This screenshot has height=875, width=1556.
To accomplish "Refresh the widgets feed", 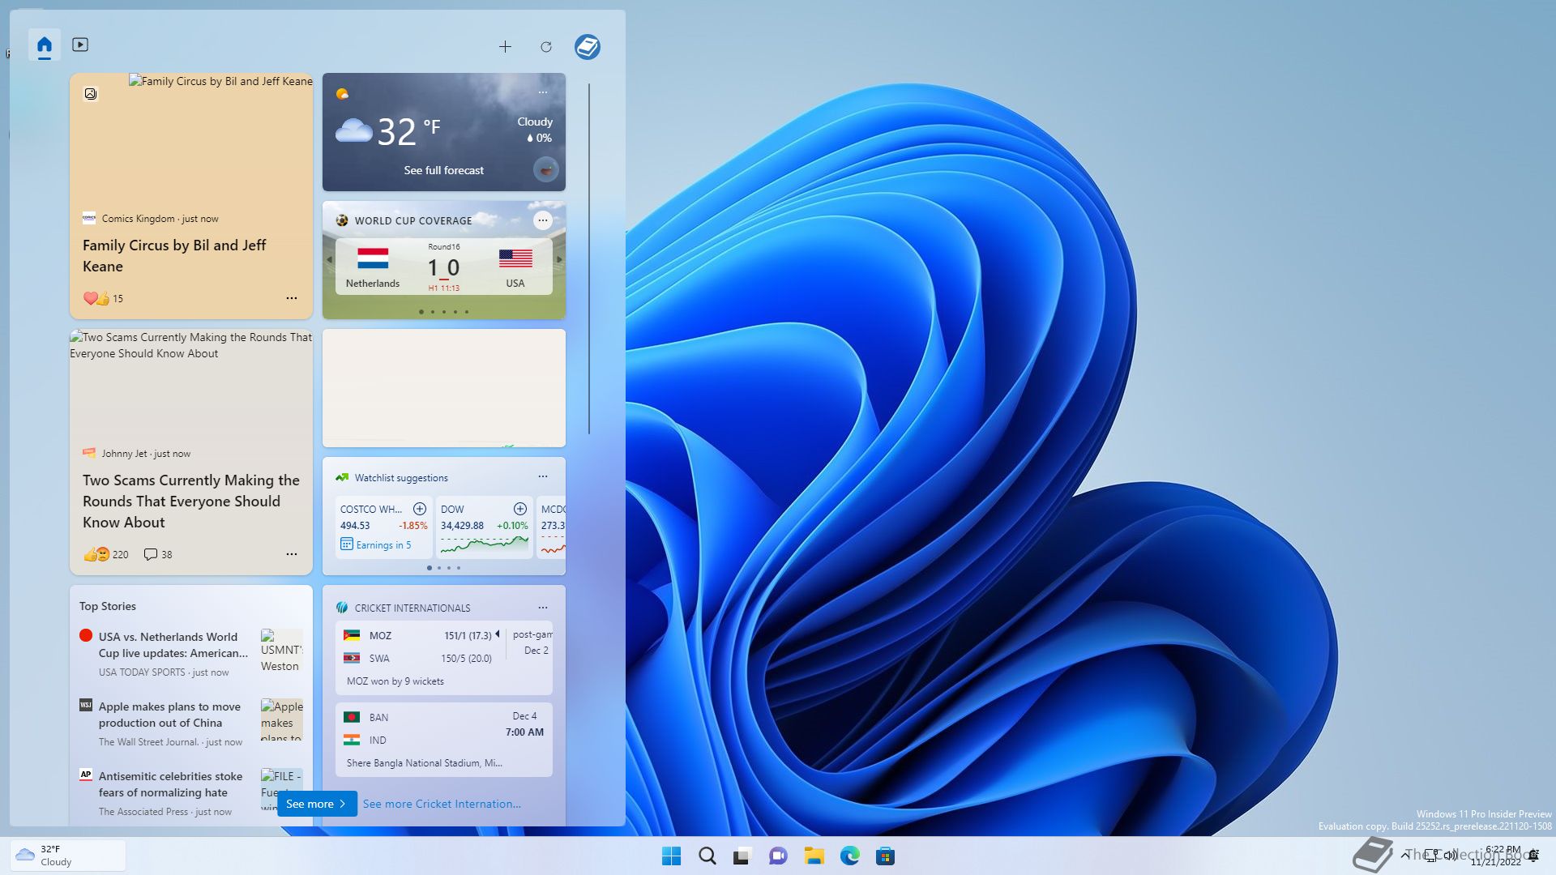I will (x=546, y=47).
